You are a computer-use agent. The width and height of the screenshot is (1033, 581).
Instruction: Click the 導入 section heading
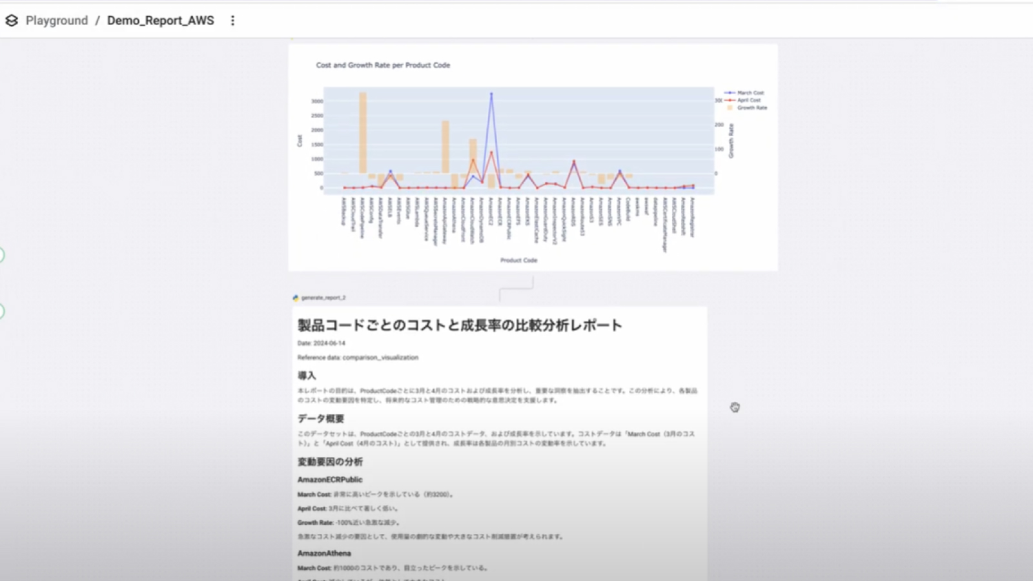click(x=307, y=376)
